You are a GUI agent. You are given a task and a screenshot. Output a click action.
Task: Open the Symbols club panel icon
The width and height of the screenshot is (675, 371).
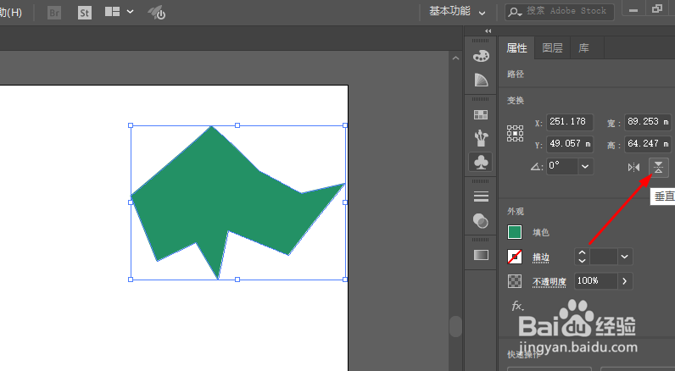(481, 162)
